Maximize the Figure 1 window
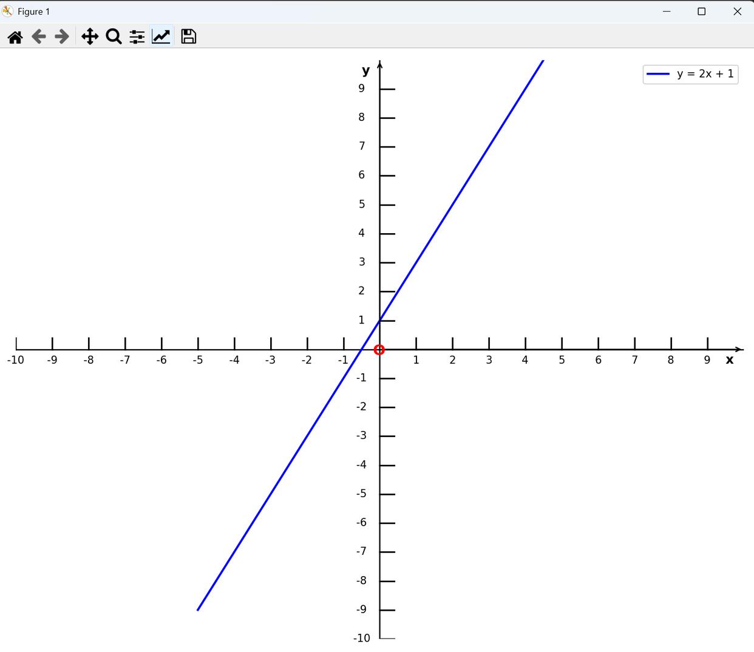 702,12
